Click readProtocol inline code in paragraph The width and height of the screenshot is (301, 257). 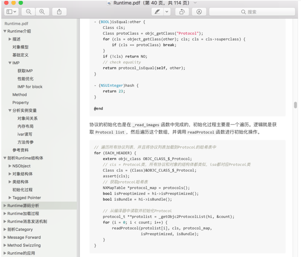pyautogui.click(x=201, y=132)
